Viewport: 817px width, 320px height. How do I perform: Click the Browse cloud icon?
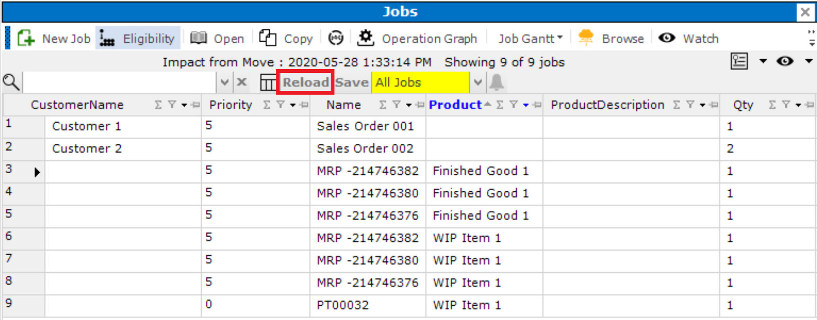click(x=586, y=37)
